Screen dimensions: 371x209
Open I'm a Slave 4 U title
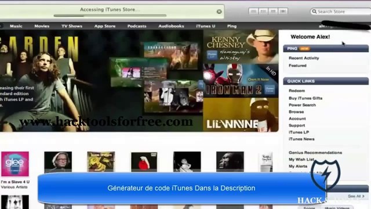[x=15, y=182]
